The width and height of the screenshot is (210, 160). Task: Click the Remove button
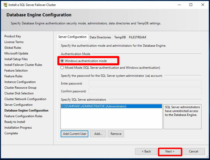[x=116, y=134]
